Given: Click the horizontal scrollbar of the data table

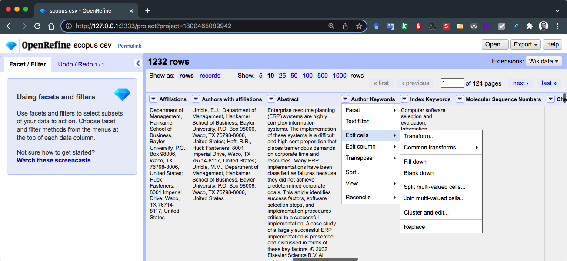Looking at the screenshot, I should 325,259.
